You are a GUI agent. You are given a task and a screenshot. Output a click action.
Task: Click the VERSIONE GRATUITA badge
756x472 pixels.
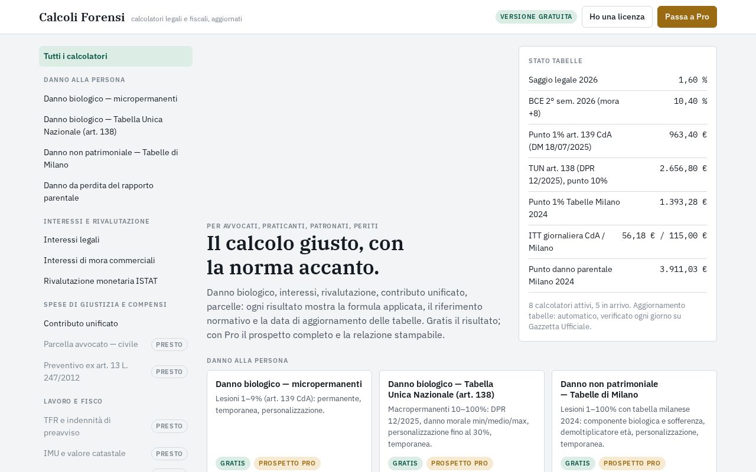(536, 17)
